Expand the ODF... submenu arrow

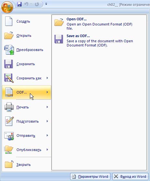[x=47, y=92]
